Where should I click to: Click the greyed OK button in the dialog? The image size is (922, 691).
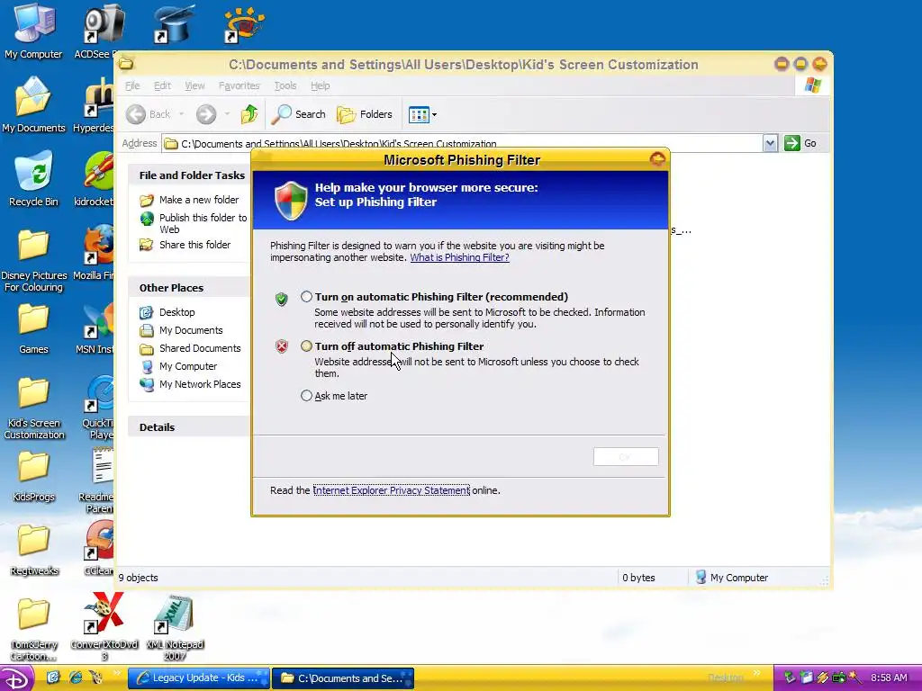(x=626, y=456)
